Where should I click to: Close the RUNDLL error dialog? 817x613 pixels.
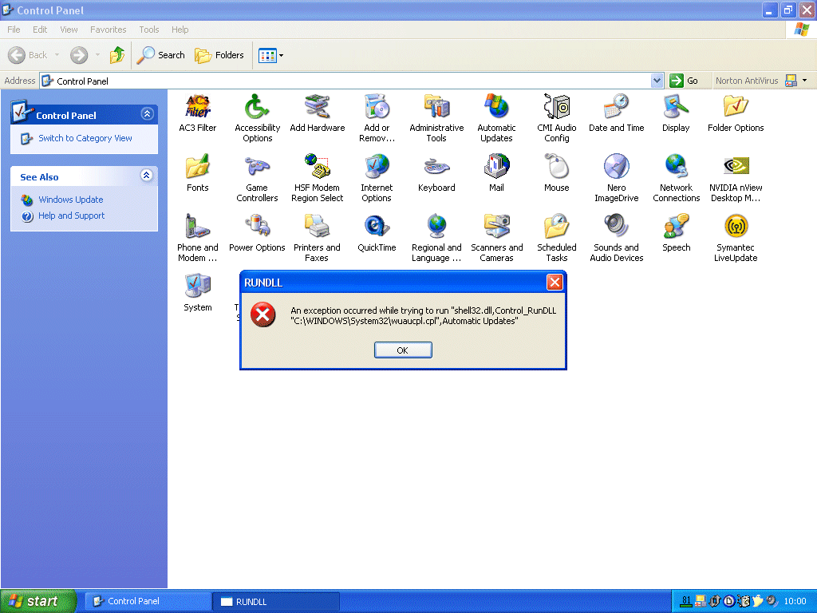(x=555, y=283)
